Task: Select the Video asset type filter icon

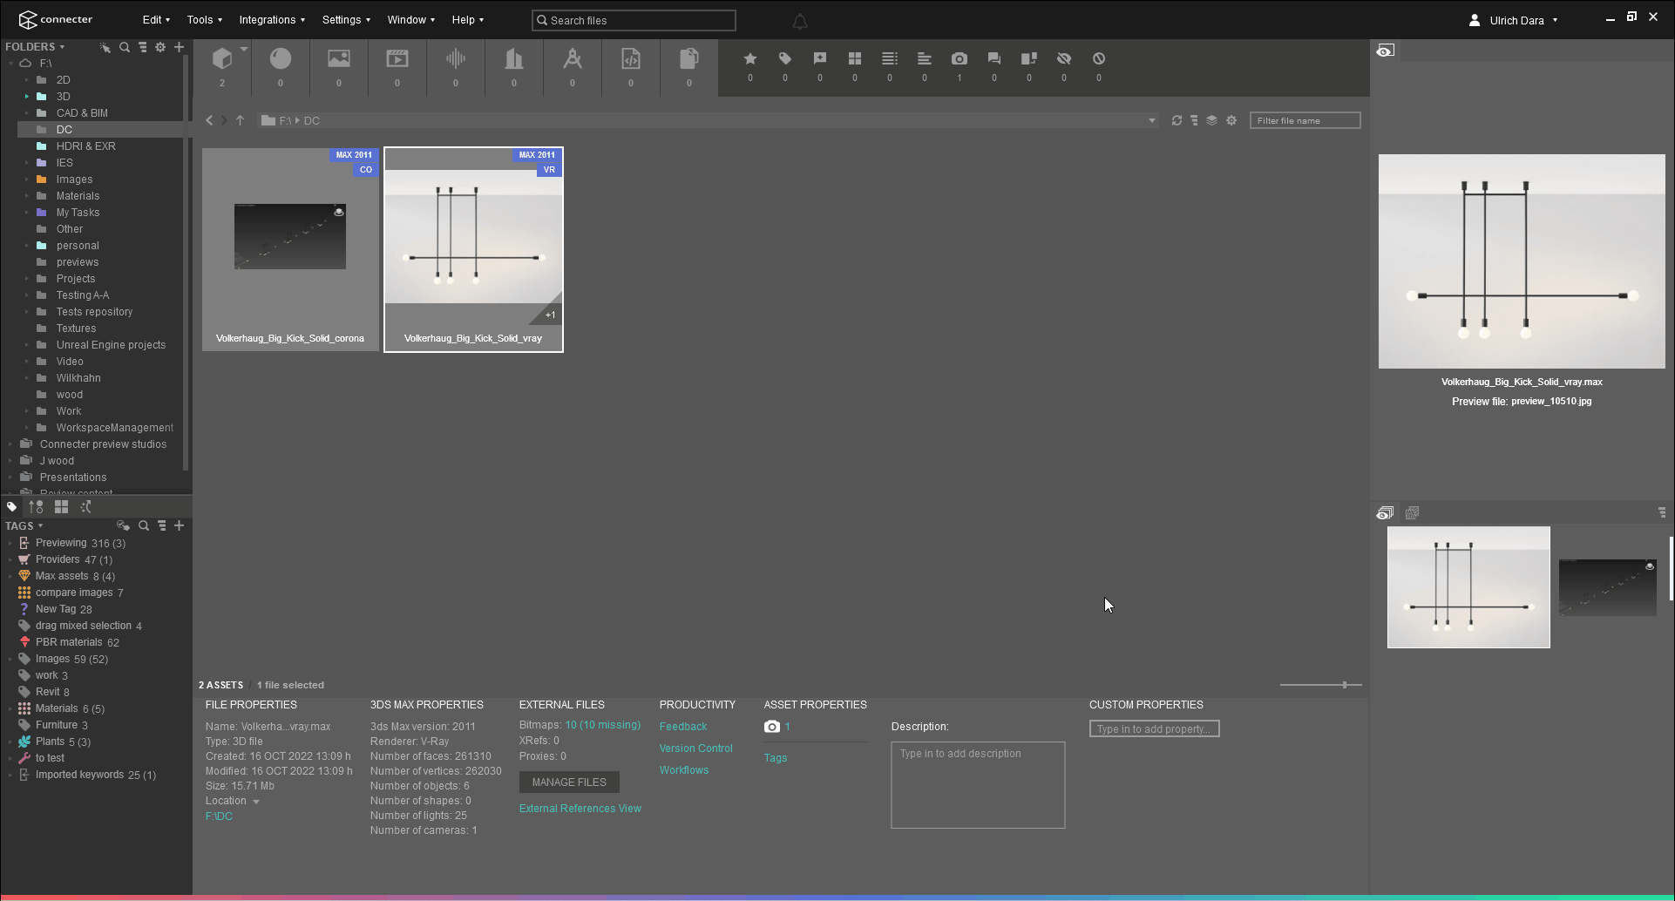Action: (397, 58)
